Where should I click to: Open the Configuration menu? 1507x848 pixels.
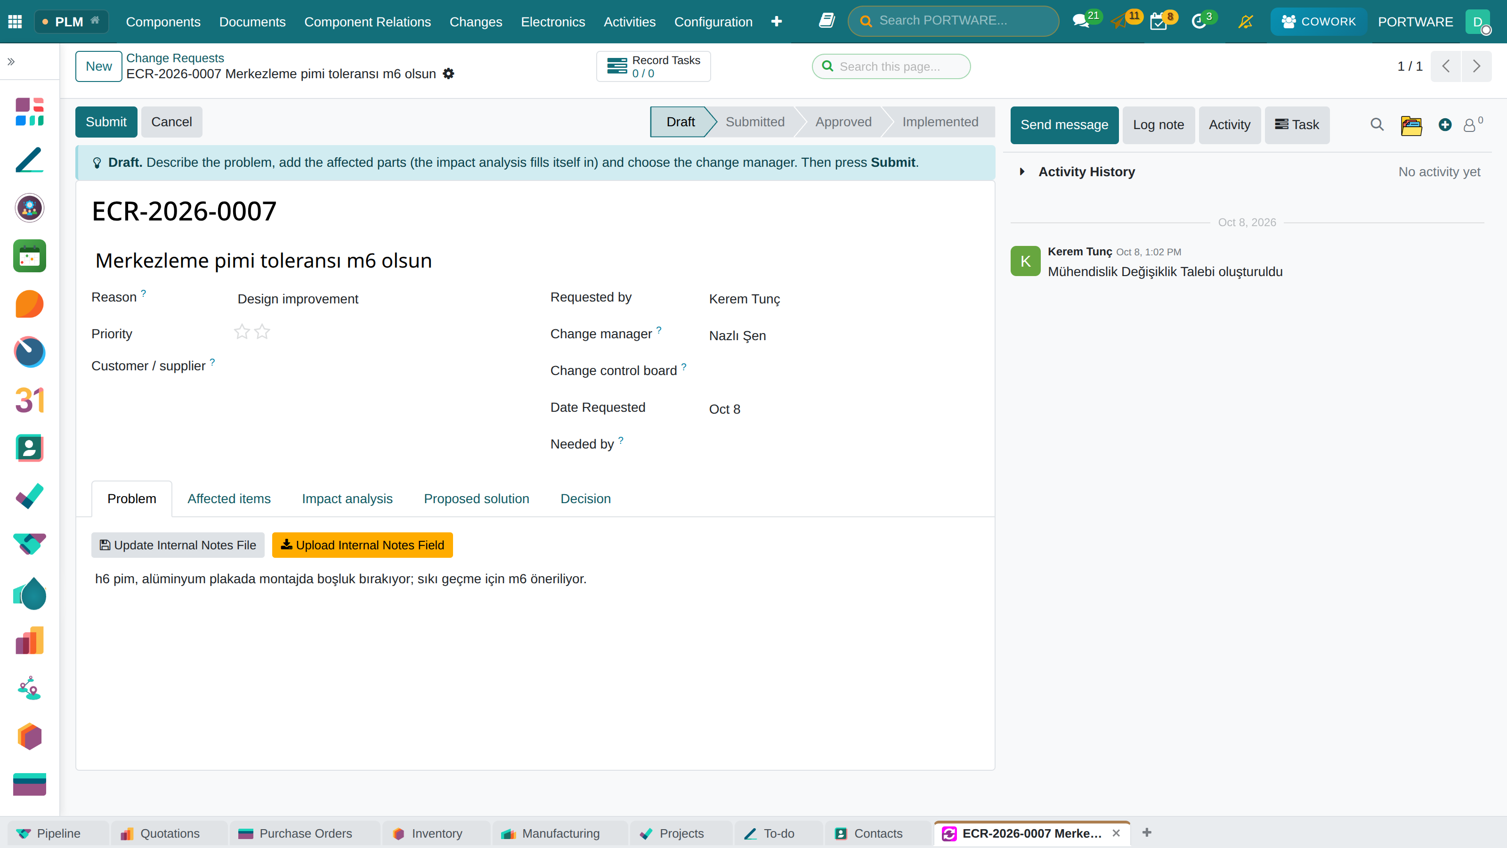[x=713, y=22]
